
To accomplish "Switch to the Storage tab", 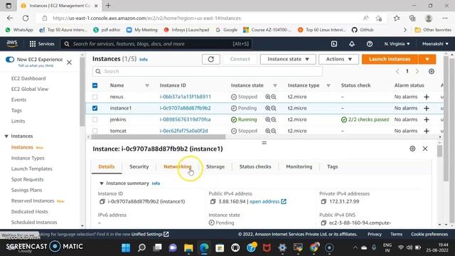I will click(215, 166).
